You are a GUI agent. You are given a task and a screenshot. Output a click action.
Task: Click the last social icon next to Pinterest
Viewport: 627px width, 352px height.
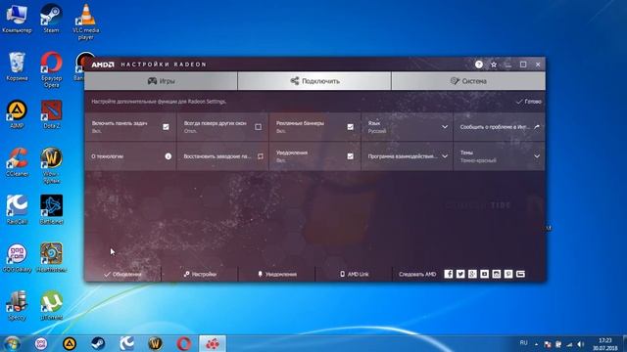[x=520, y=274]
